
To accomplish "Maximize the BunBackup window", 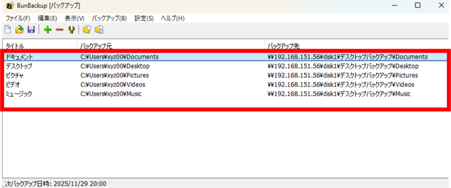I will [x=418, y=5].
